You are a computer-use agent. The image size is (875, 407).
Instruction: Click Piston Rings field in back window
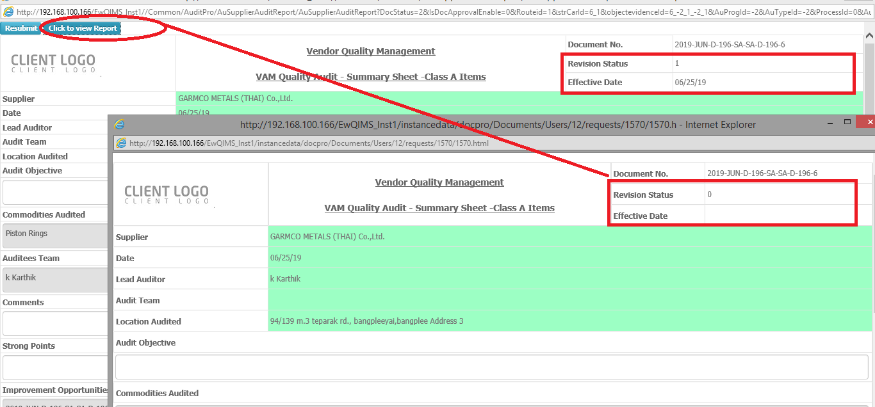pyautogui.click(x=56, y=235)
